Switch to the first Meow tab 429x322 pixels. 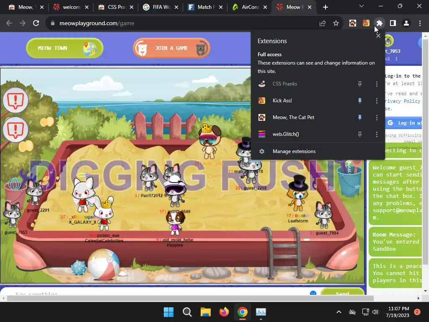pos(26,7)
